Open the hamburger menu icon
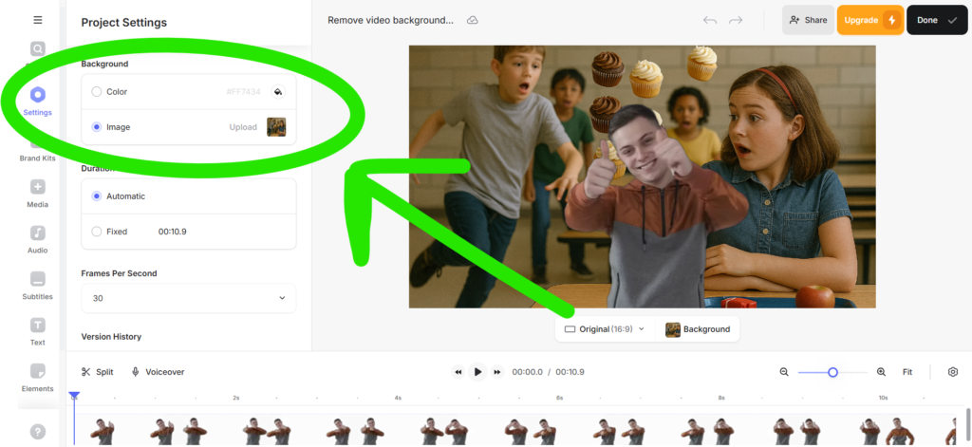972x447 pixels. tap(38, 20)
